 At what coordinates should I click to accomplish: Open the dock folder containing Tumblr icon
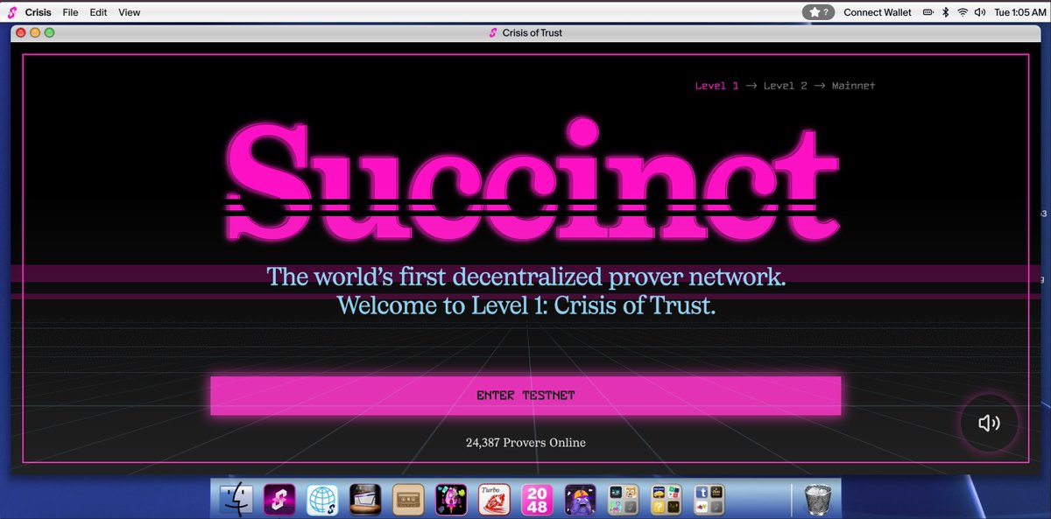pos(709,499)
